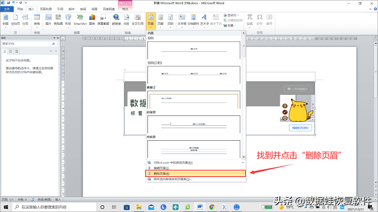Select the Blank (空白) header template
Image resolution: width=378 pixels, height=212 pixels.
point(194,50)
